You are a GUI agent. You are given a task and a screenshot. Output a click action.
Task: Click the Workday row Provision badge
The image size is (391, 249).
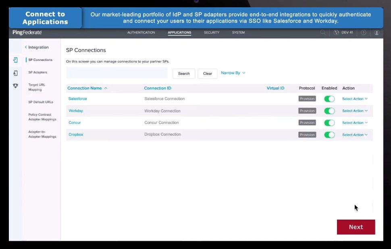(307, 111)
